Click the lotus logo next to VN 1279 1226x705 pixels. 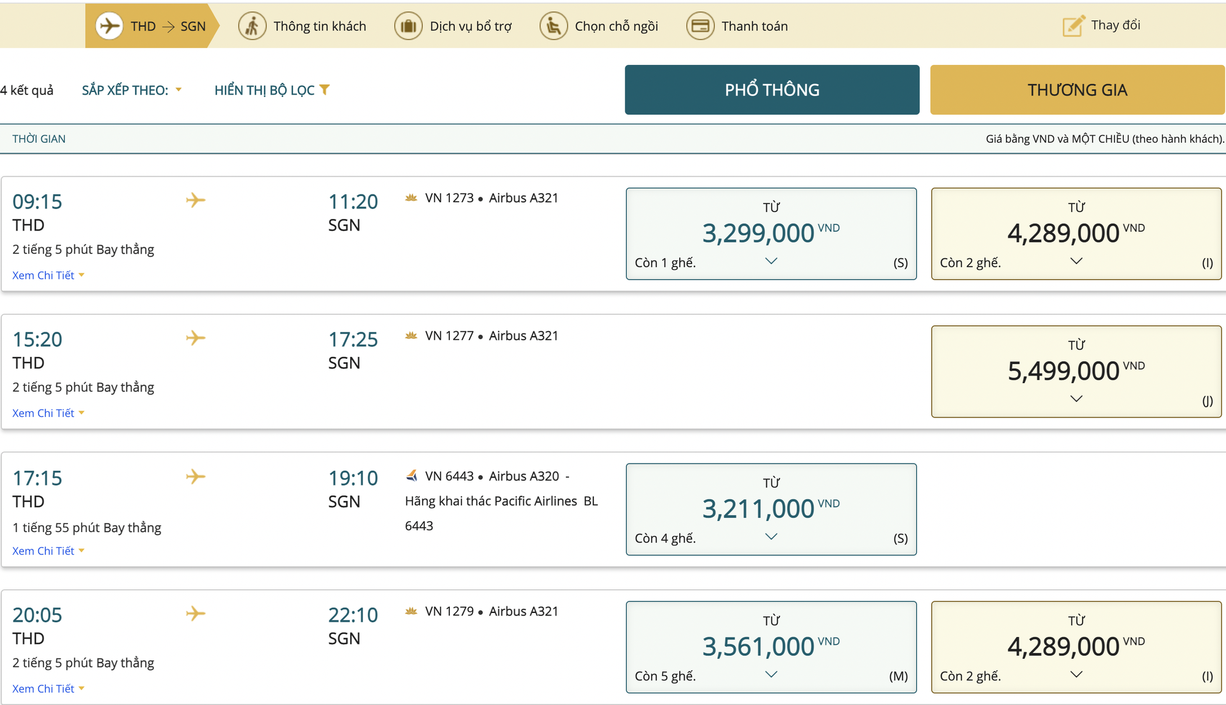[x=411, y=611]
